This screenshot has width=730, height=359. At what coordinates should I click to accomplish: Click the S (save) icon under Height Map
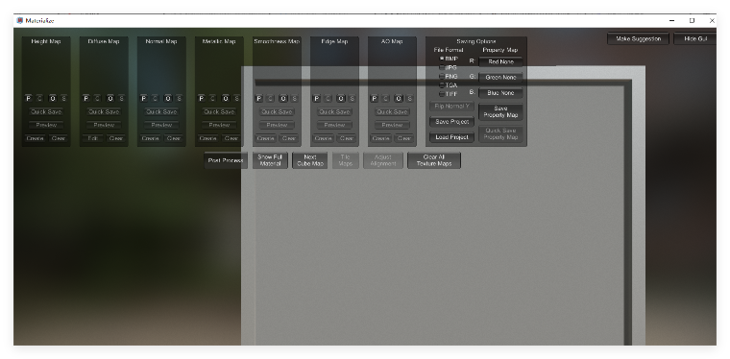click(x=63, y=98)
